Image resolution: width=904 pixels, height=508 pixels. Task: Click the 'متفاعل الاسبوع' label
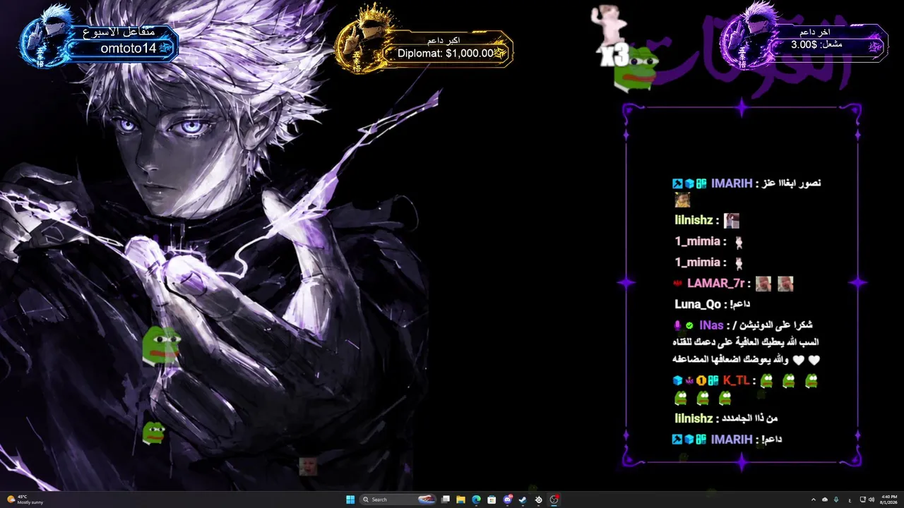click(119, 32)
